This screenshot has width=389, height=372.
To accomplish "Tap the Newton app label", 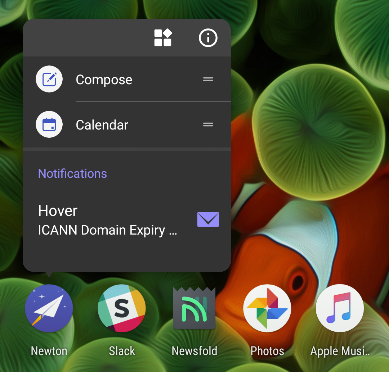I will 49,351.
